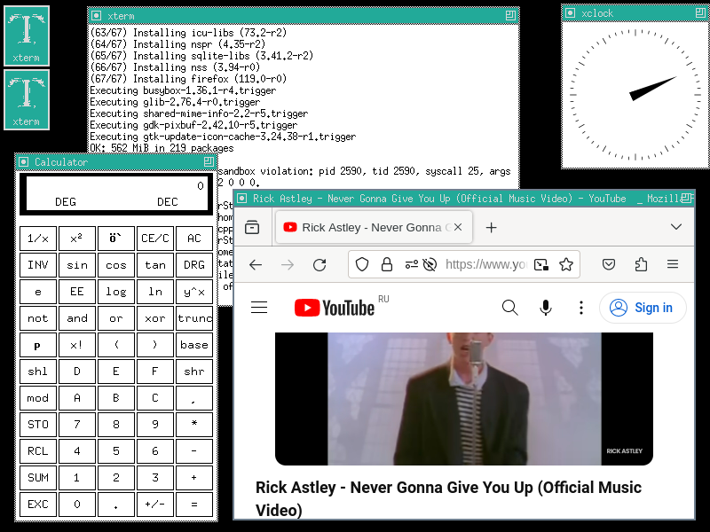The width and height of the screenshot is (710, 532).
Task: Toggle the INV key in Calculator
Action: (38, 265)
